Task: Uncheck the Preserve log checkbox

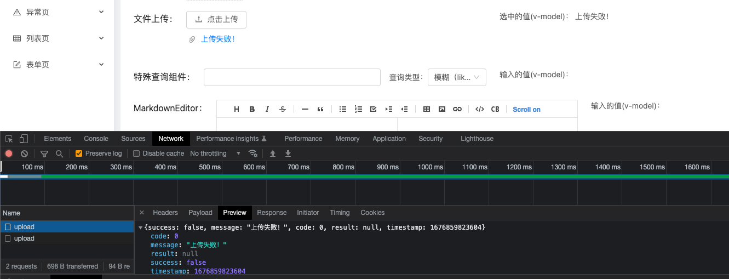Action: tap(79, 153)
